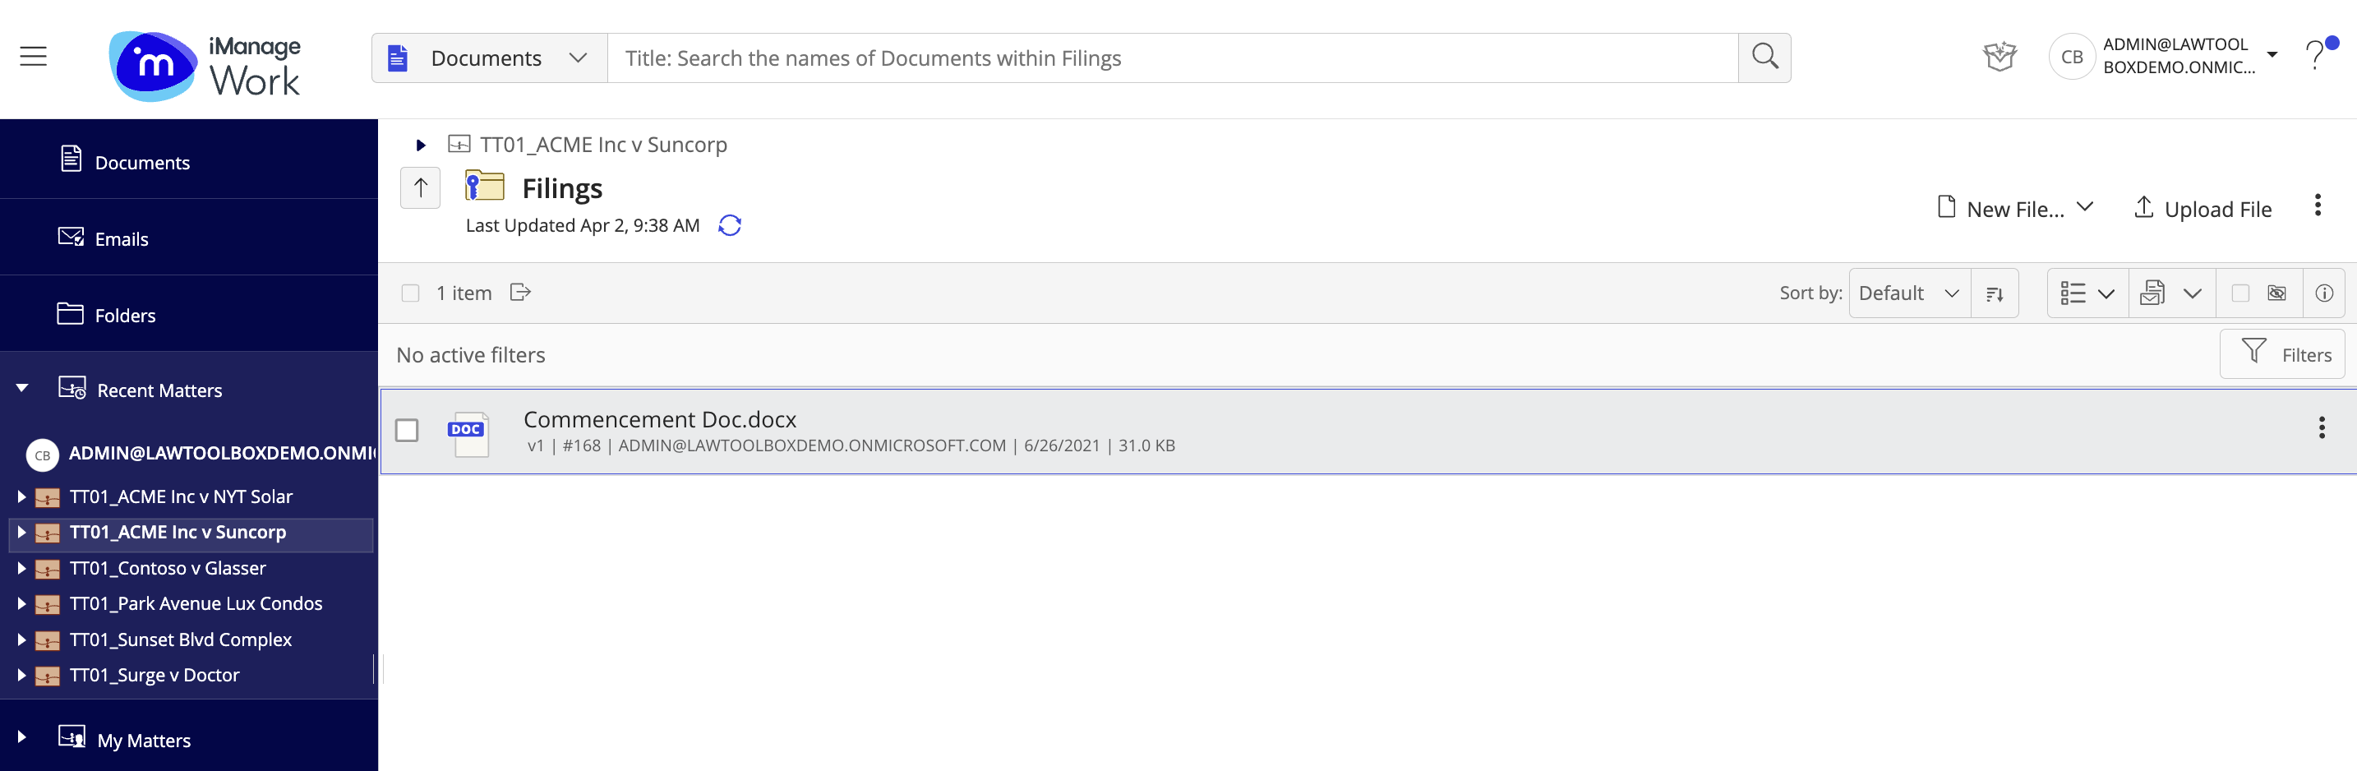Image resolution: width=2357 pixels, height=771 pixels.
Task: Open the what's new box icon
Action: tap(2000, 57)
